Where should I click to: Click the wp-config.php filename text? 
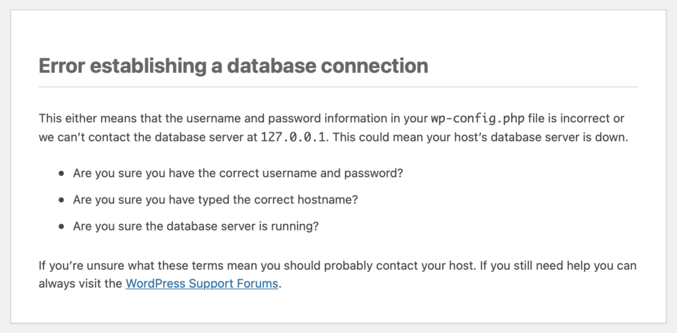pos(477,118)
